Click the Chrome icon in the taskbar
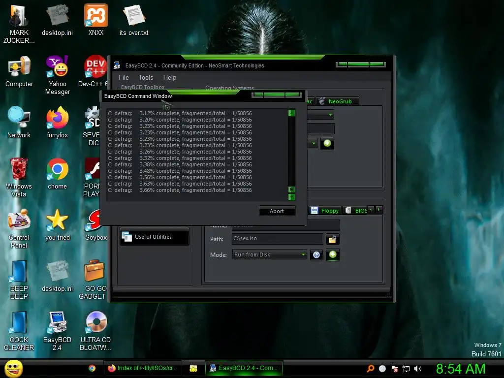This screenshot has height=378, width=504. click(x=92, y=368)
